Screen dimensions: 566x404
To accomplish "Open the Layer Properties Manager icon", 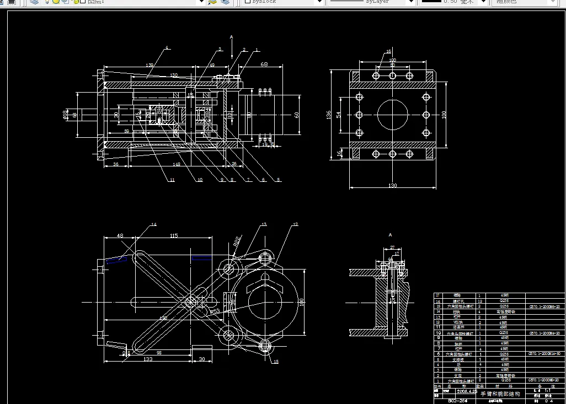I will [34, 2].
